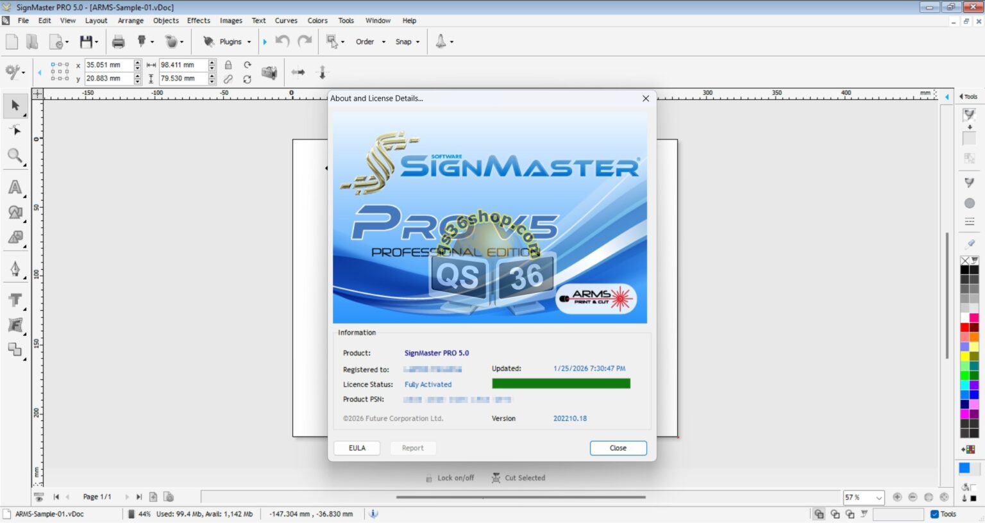Click the Undo arrow icon
Viewport: 985px width, 523px height.
tap(282, 41)
